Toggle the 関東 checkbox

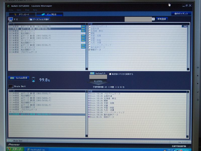coord(89,33)
